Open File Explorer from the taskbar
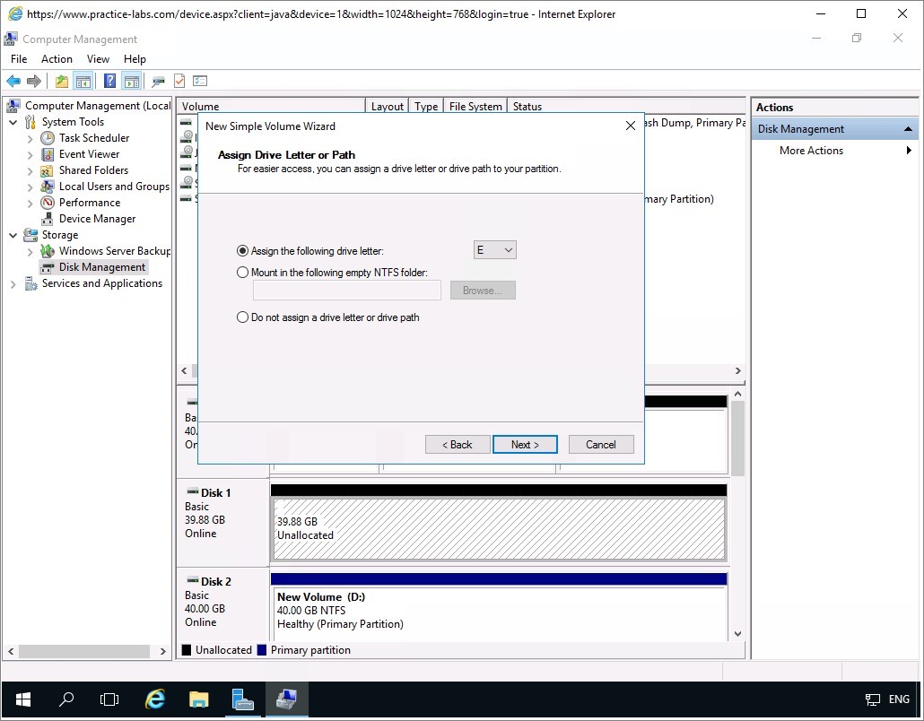Image resolution: width=924 pixels, height=721 pixels. (199, 699)
